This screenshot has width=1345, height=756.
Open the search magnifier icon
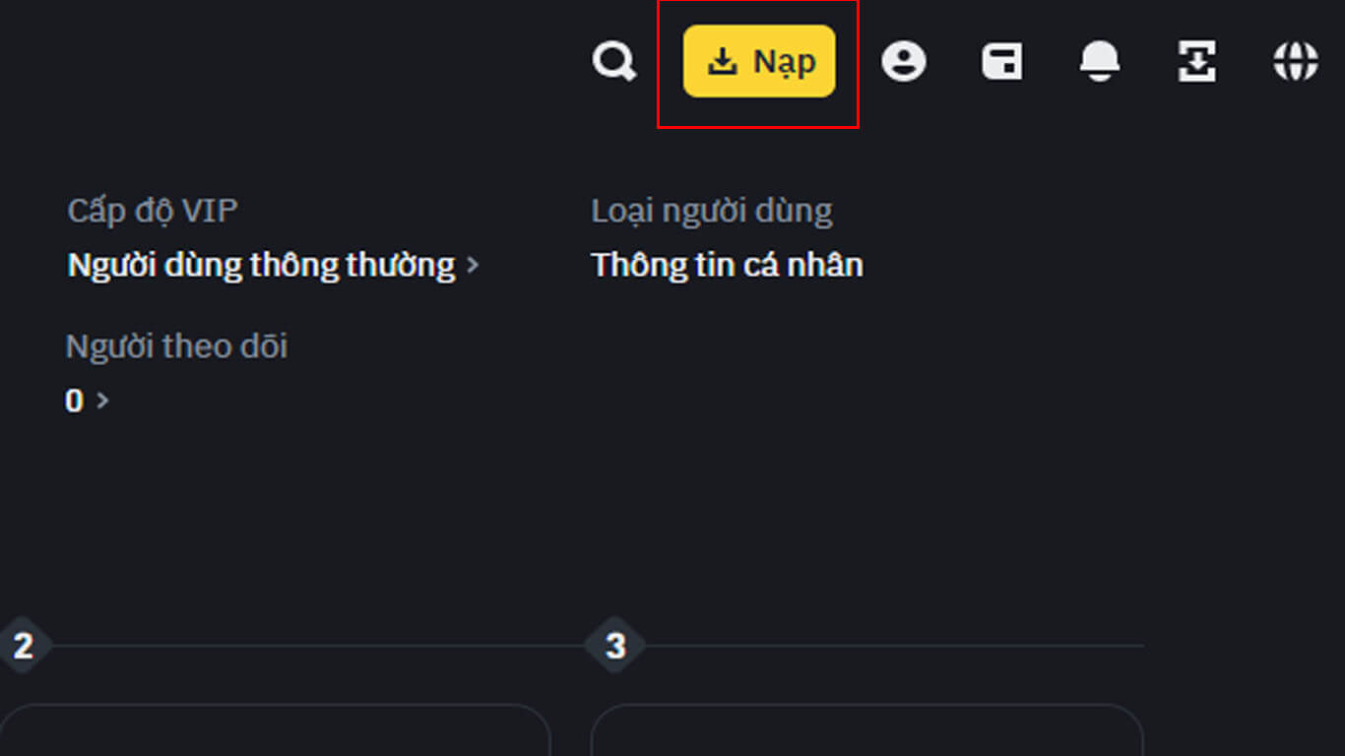pyautogui.click(x=613, y=60)
